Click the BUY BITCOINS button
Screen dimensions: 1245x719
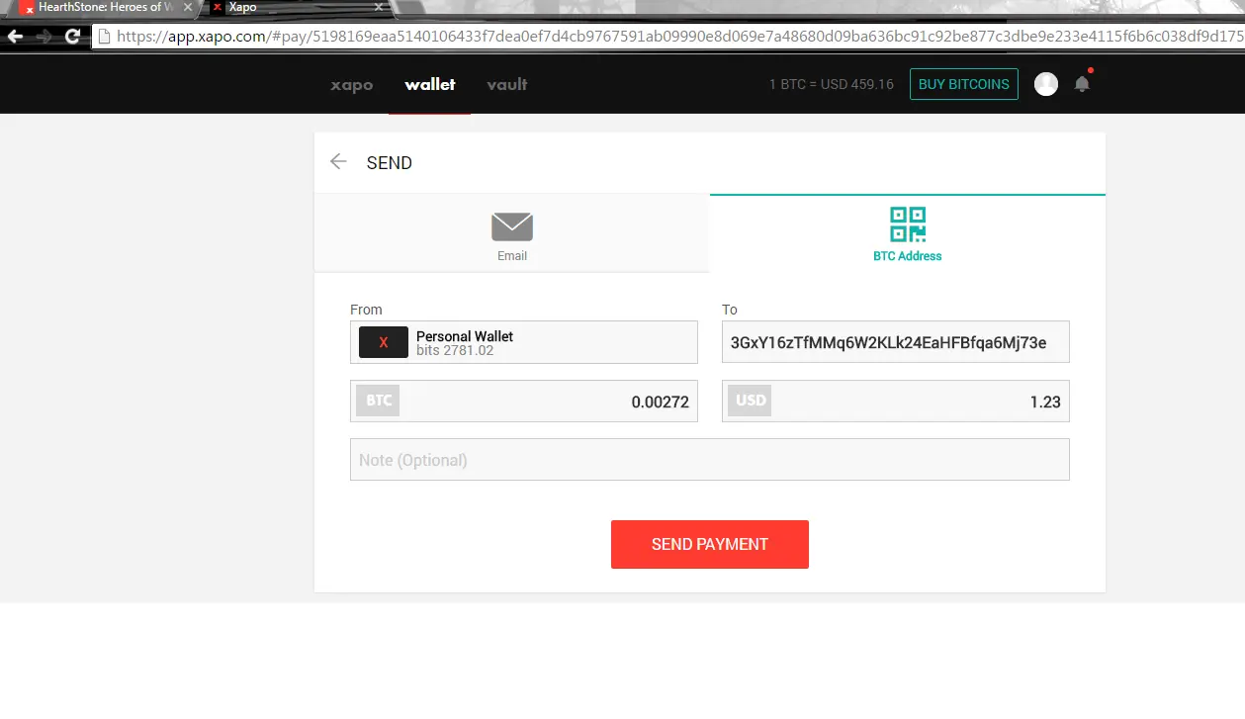coord(964,84)
